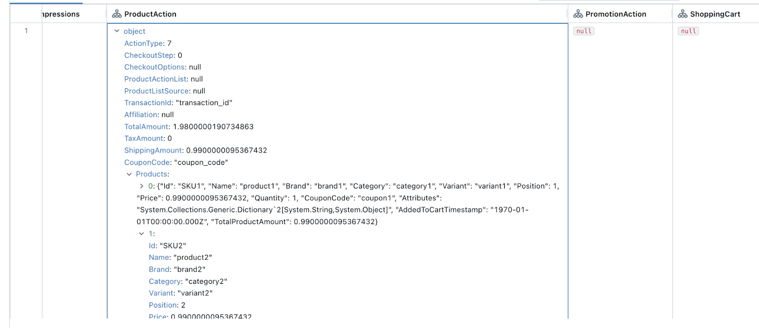The width and height of the screenshot is (759, 328).
Task: Click the ShippingAmount 0.9900000095367432 value
Action: tap(227, 150)
